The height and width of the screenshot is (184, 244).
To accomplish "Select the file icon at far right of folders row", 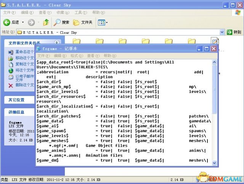I will (x=215, y=41).
